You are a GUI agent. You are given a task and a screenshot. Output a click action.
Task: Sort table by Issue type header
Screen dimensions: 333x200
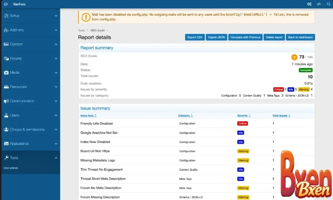(x=88, y=116)
